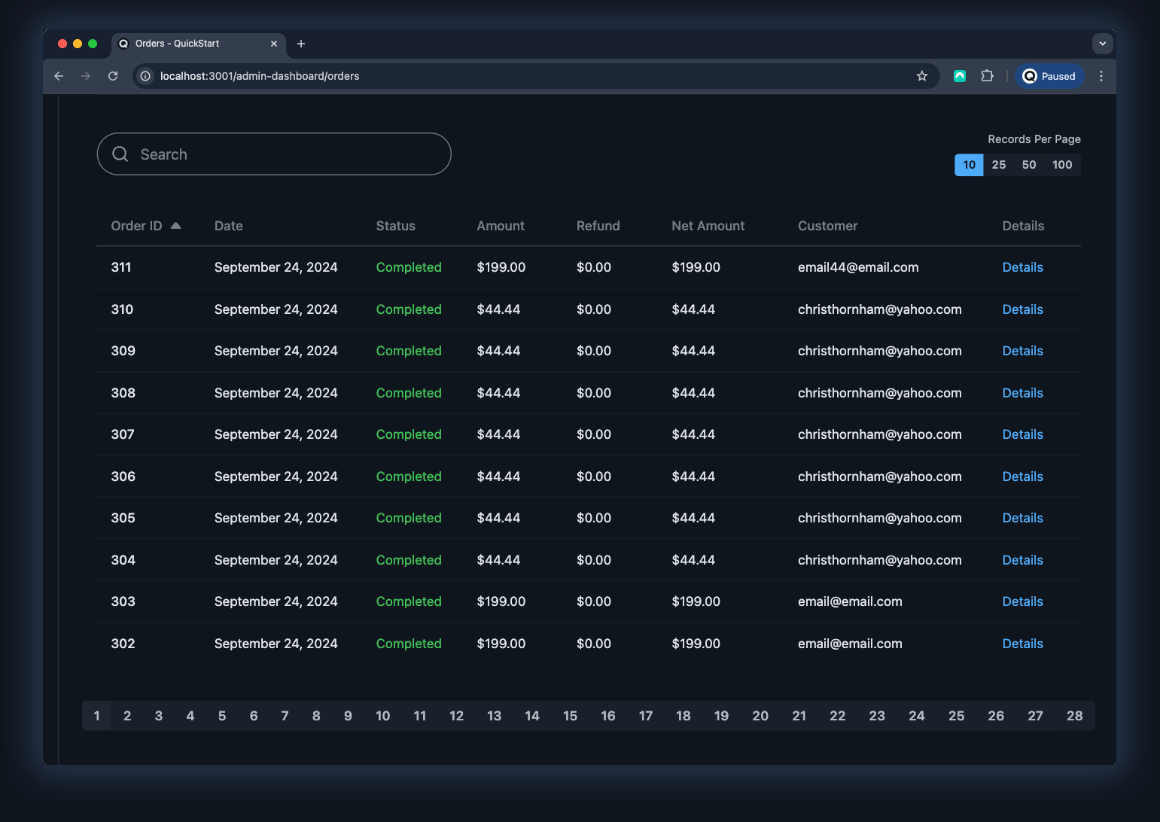Image resolution: width=1160 pixels, height=822 pixels.
Task: Open the browser extensions puzzle icon
Action: 987,76
